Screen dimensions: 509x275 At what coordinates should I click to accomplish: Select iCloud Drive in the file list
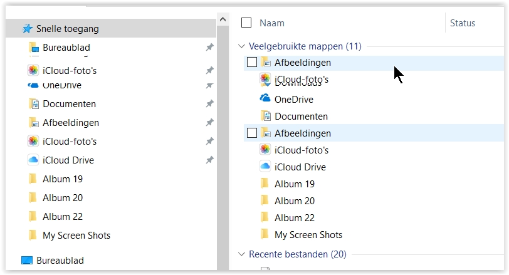tap(300, 167)
